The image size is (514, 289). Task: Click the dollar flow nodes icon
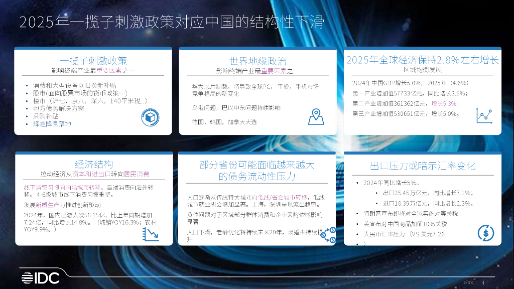pyautogui.click(x=328, y=235)
